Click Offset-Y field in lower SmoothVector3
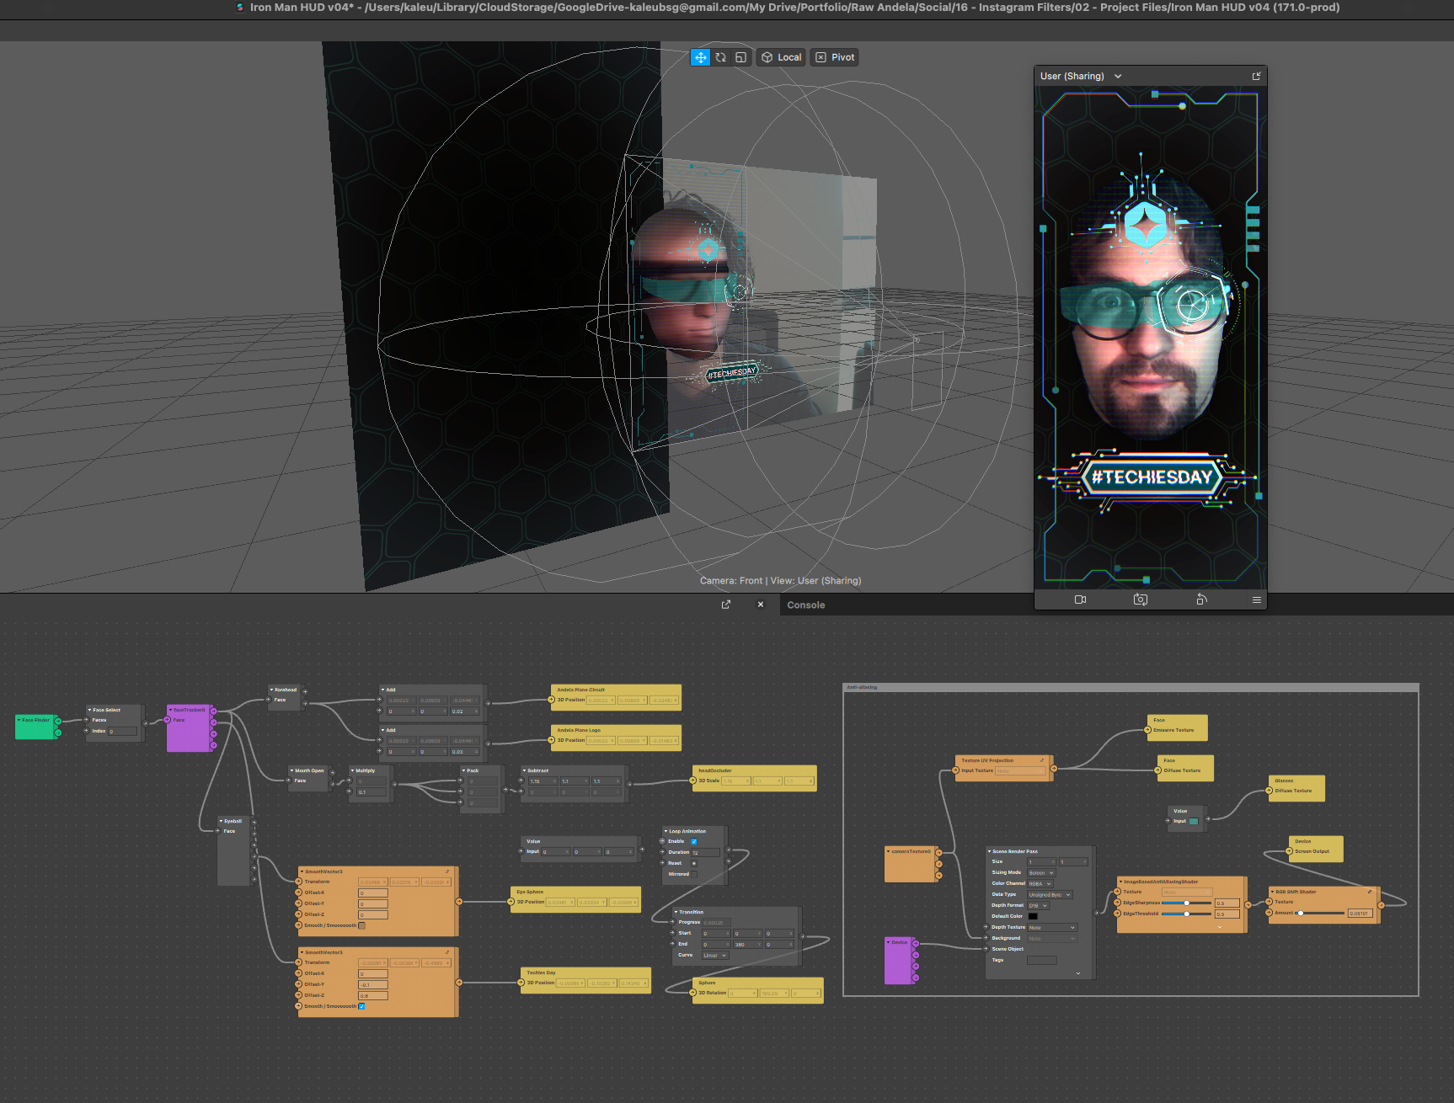Image resolution: width=1454 pixels, height=1103 pixels. click(373, 984)
